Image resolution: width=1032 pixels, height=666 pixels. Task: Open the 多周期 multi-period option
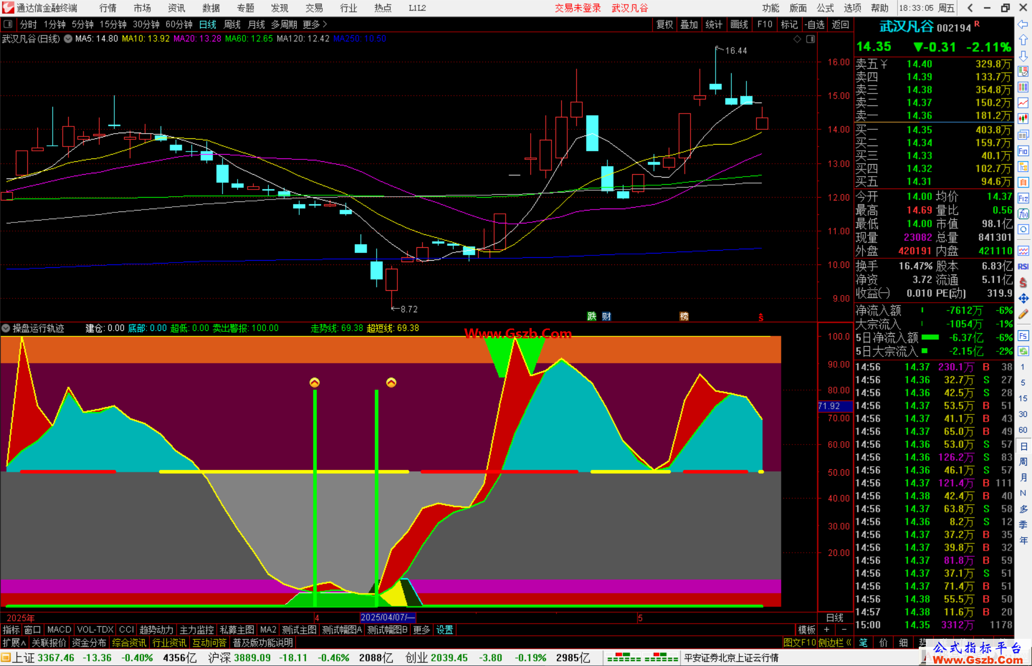tap(284, 24)
